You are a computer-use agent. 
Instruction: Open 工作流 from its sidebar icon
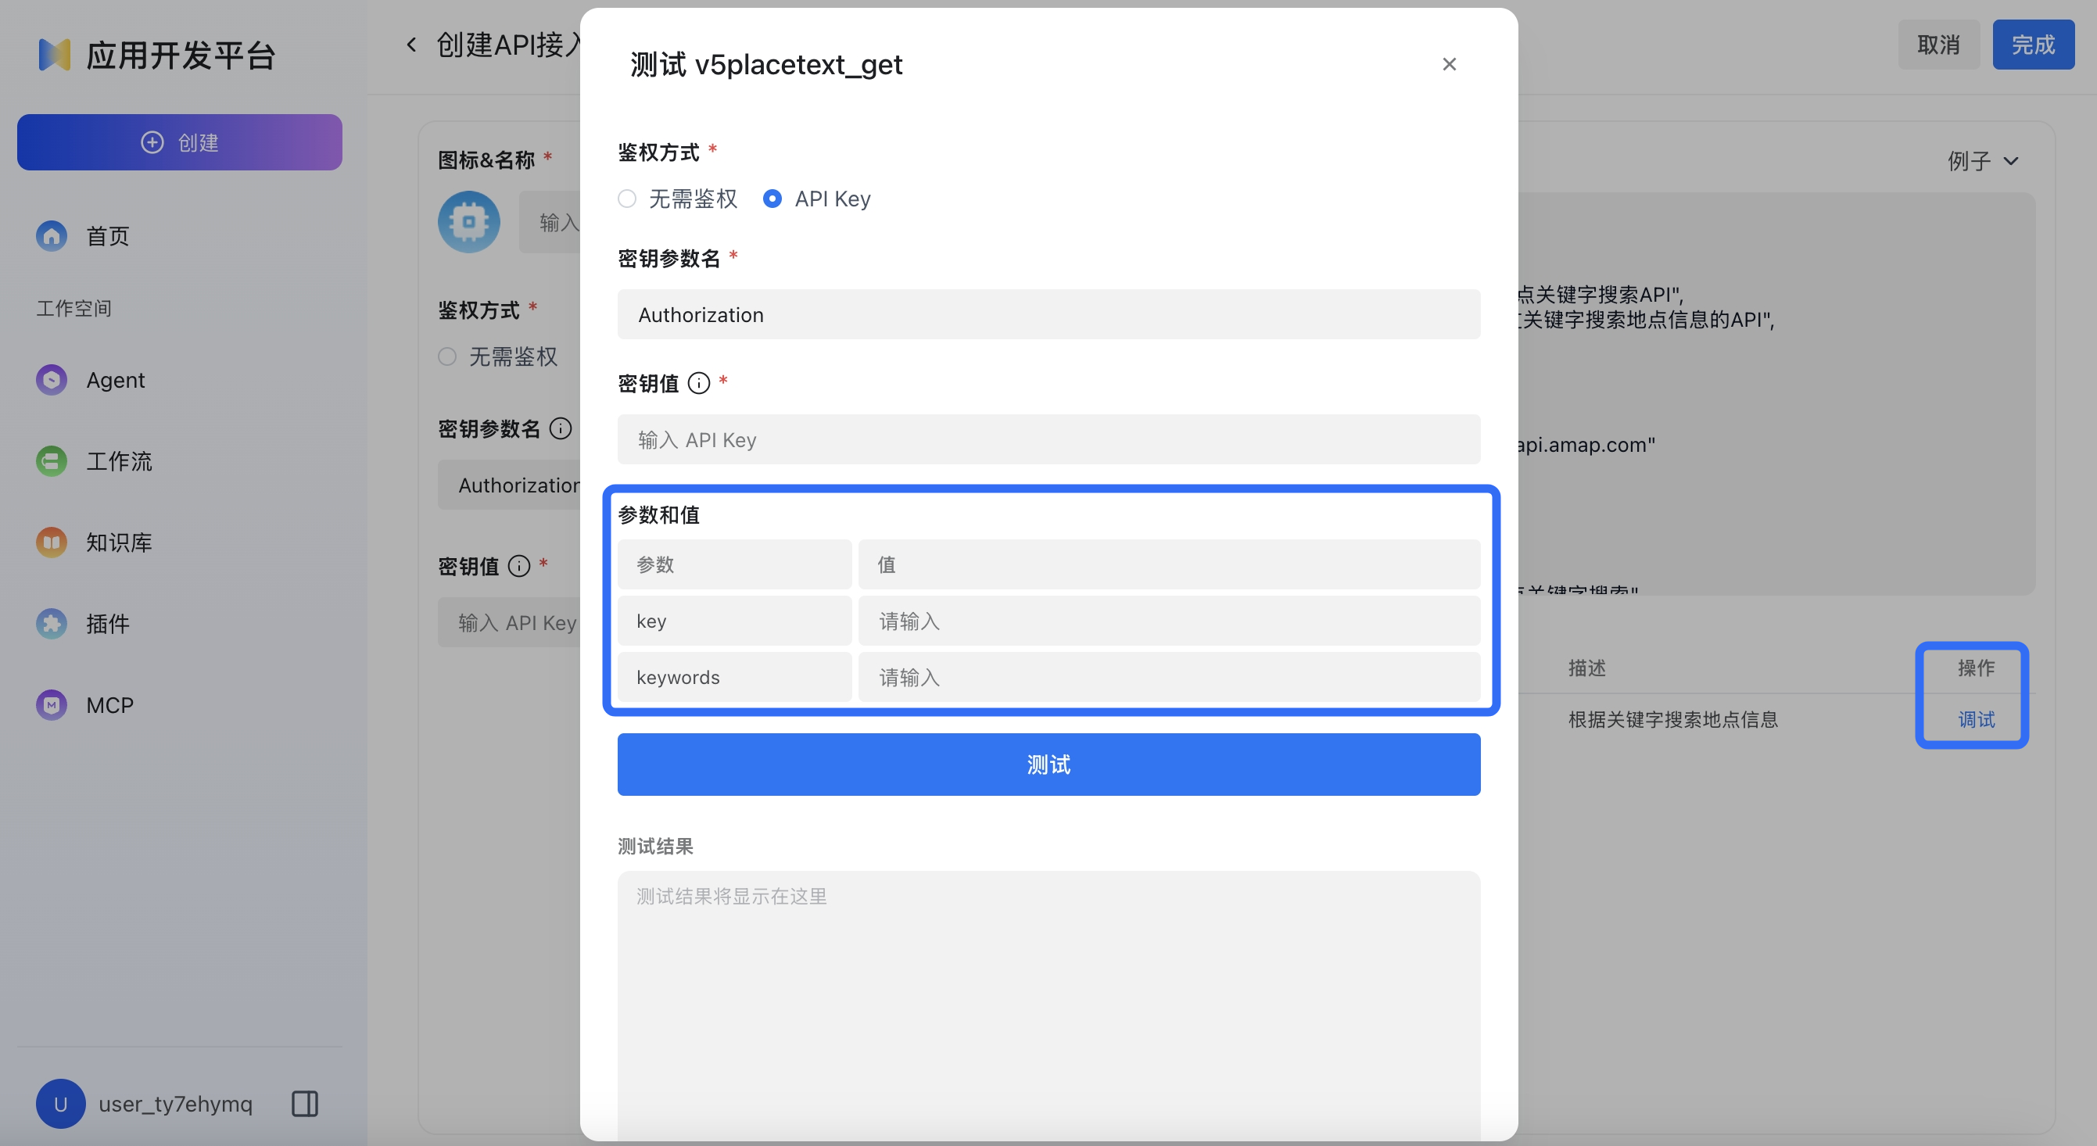(51, 460)
